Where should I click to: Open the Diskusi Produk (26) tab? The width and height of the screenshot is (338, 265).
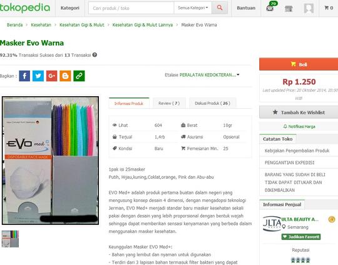(213, 103)
